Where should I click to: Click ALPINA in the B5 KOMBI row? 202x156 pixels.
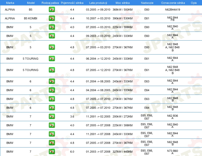[x=10, y=18]
